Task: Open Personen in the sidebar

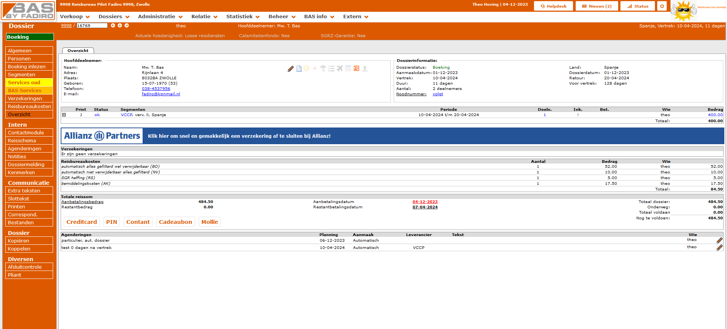Action: (29, 59)
